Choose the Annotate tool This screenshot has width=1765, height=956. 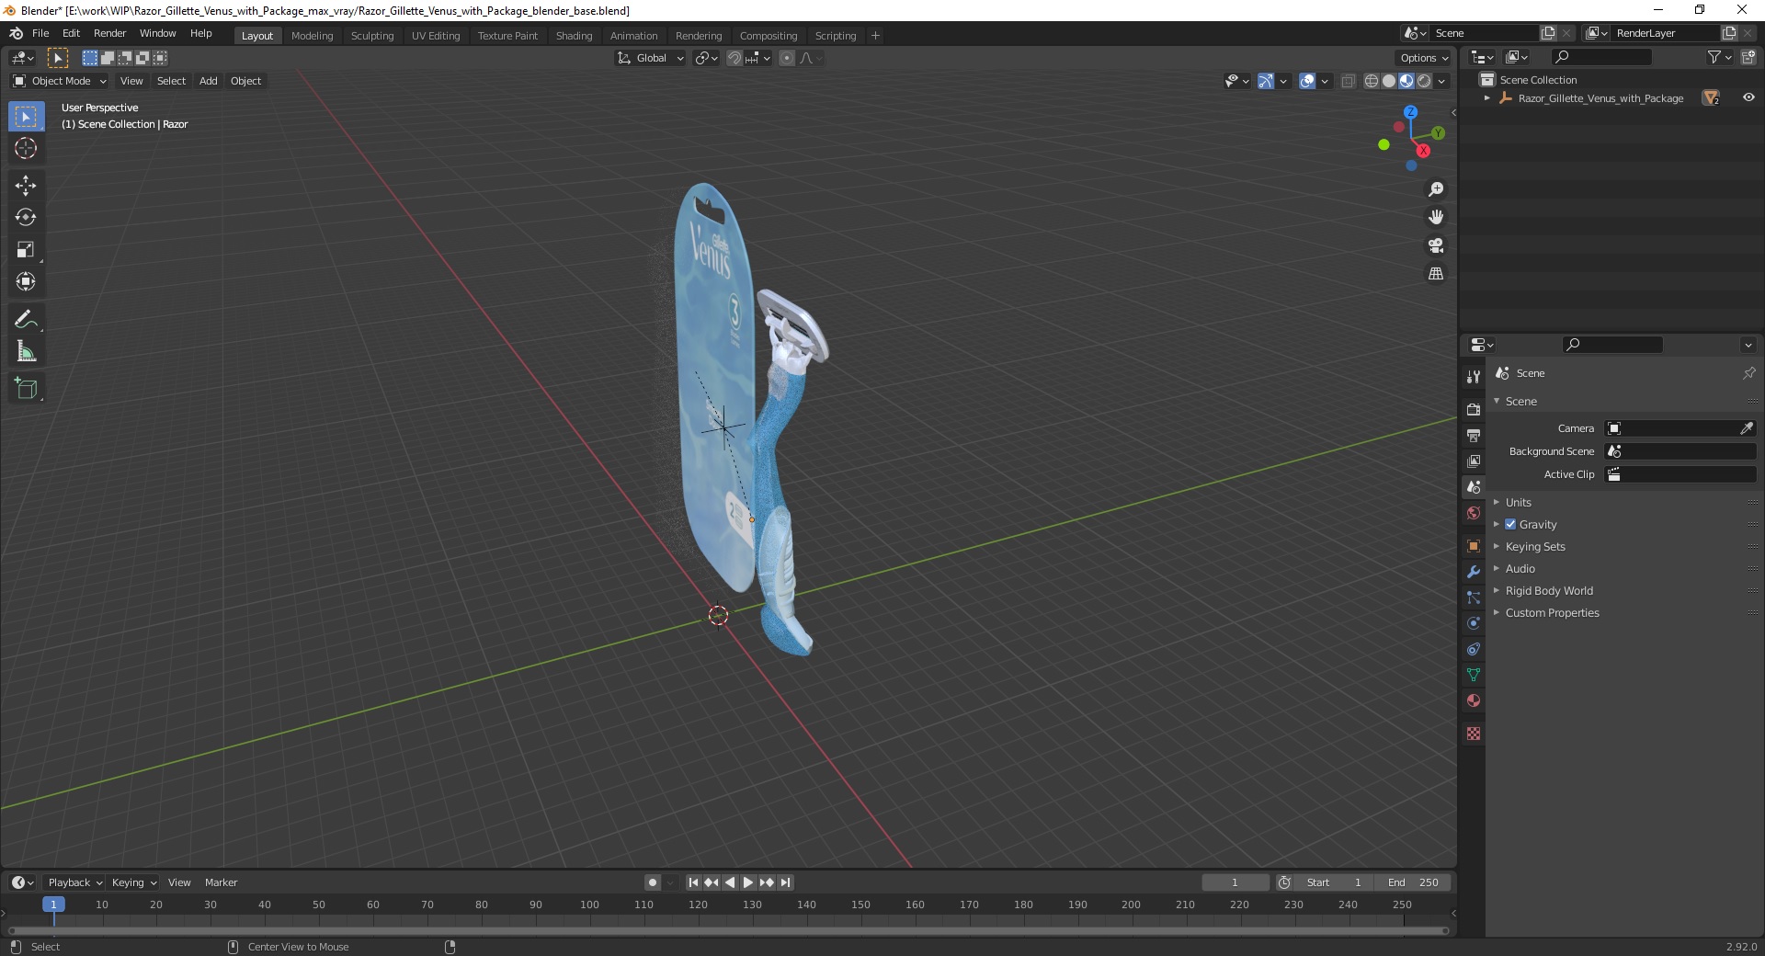pyautogui.click(x=26, y=319)
